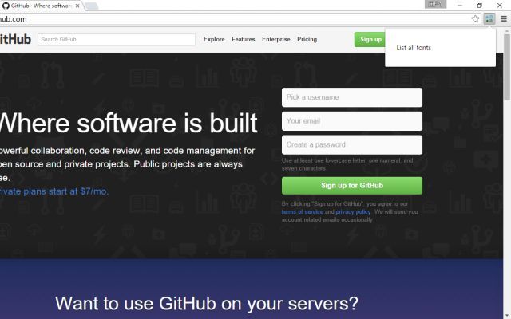Screen dimensions: 511x319
Task: Focus the Your email field
Action: pyautogui.click(x=352, y=121)
